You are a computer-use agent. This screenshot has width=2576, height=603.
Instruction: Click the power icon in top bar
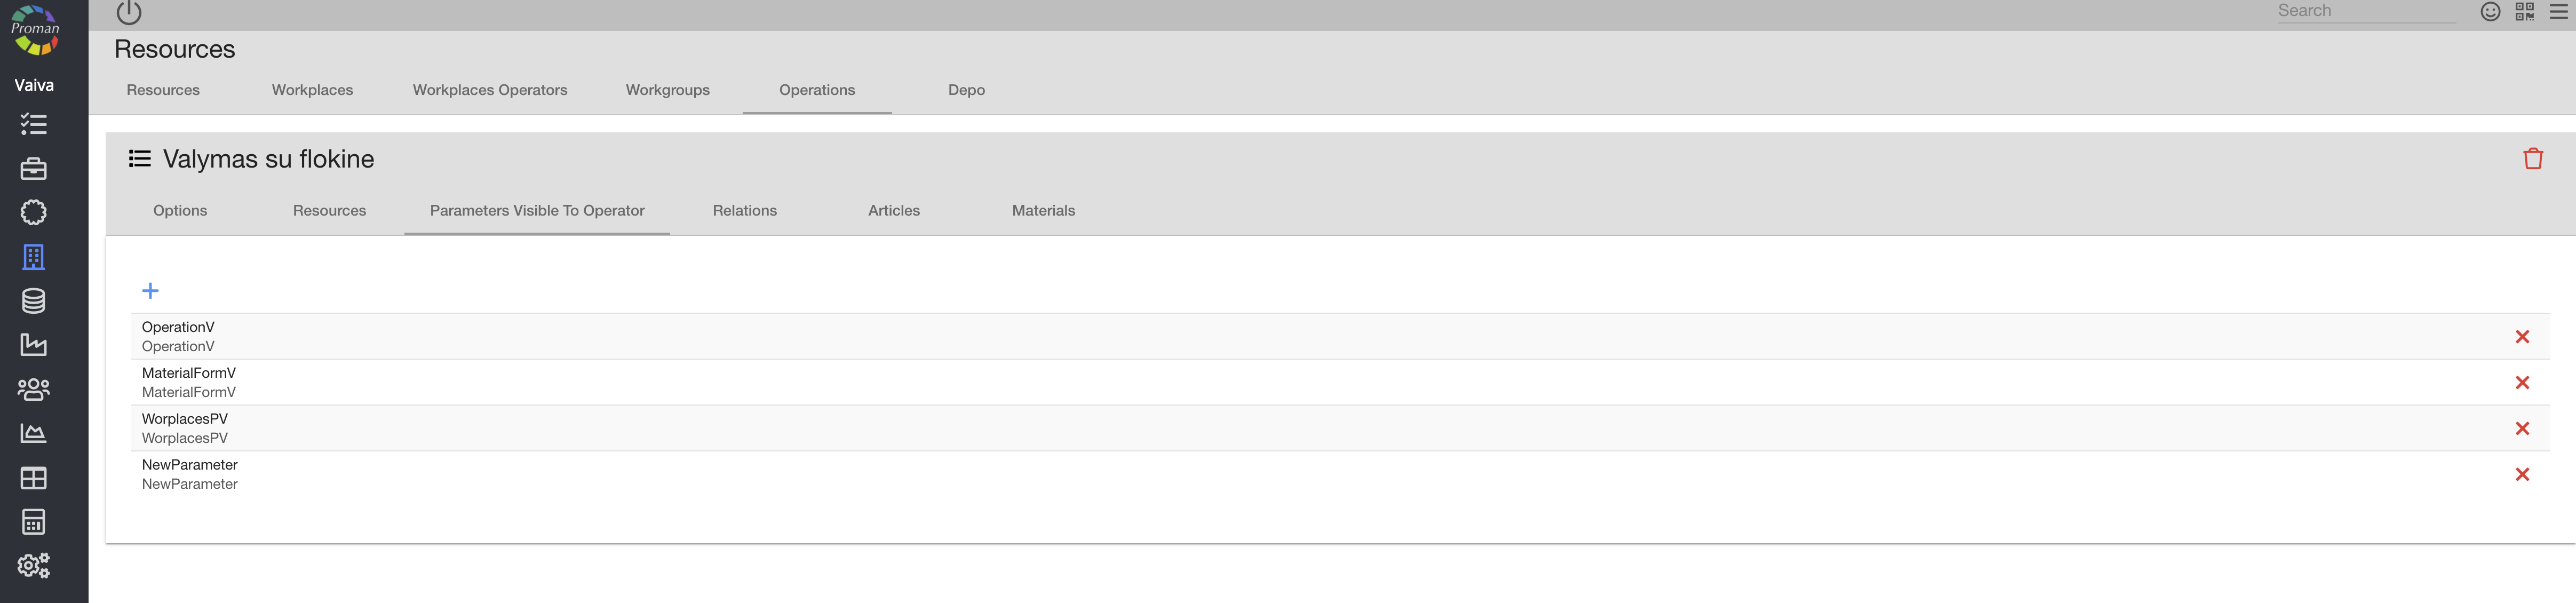[129, 12]
